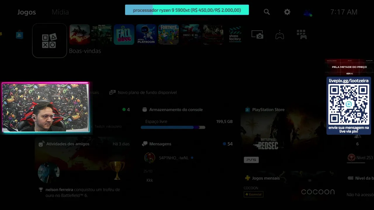Click the wallpaper icon beside Novo plano de fundo

coord(112,92)
